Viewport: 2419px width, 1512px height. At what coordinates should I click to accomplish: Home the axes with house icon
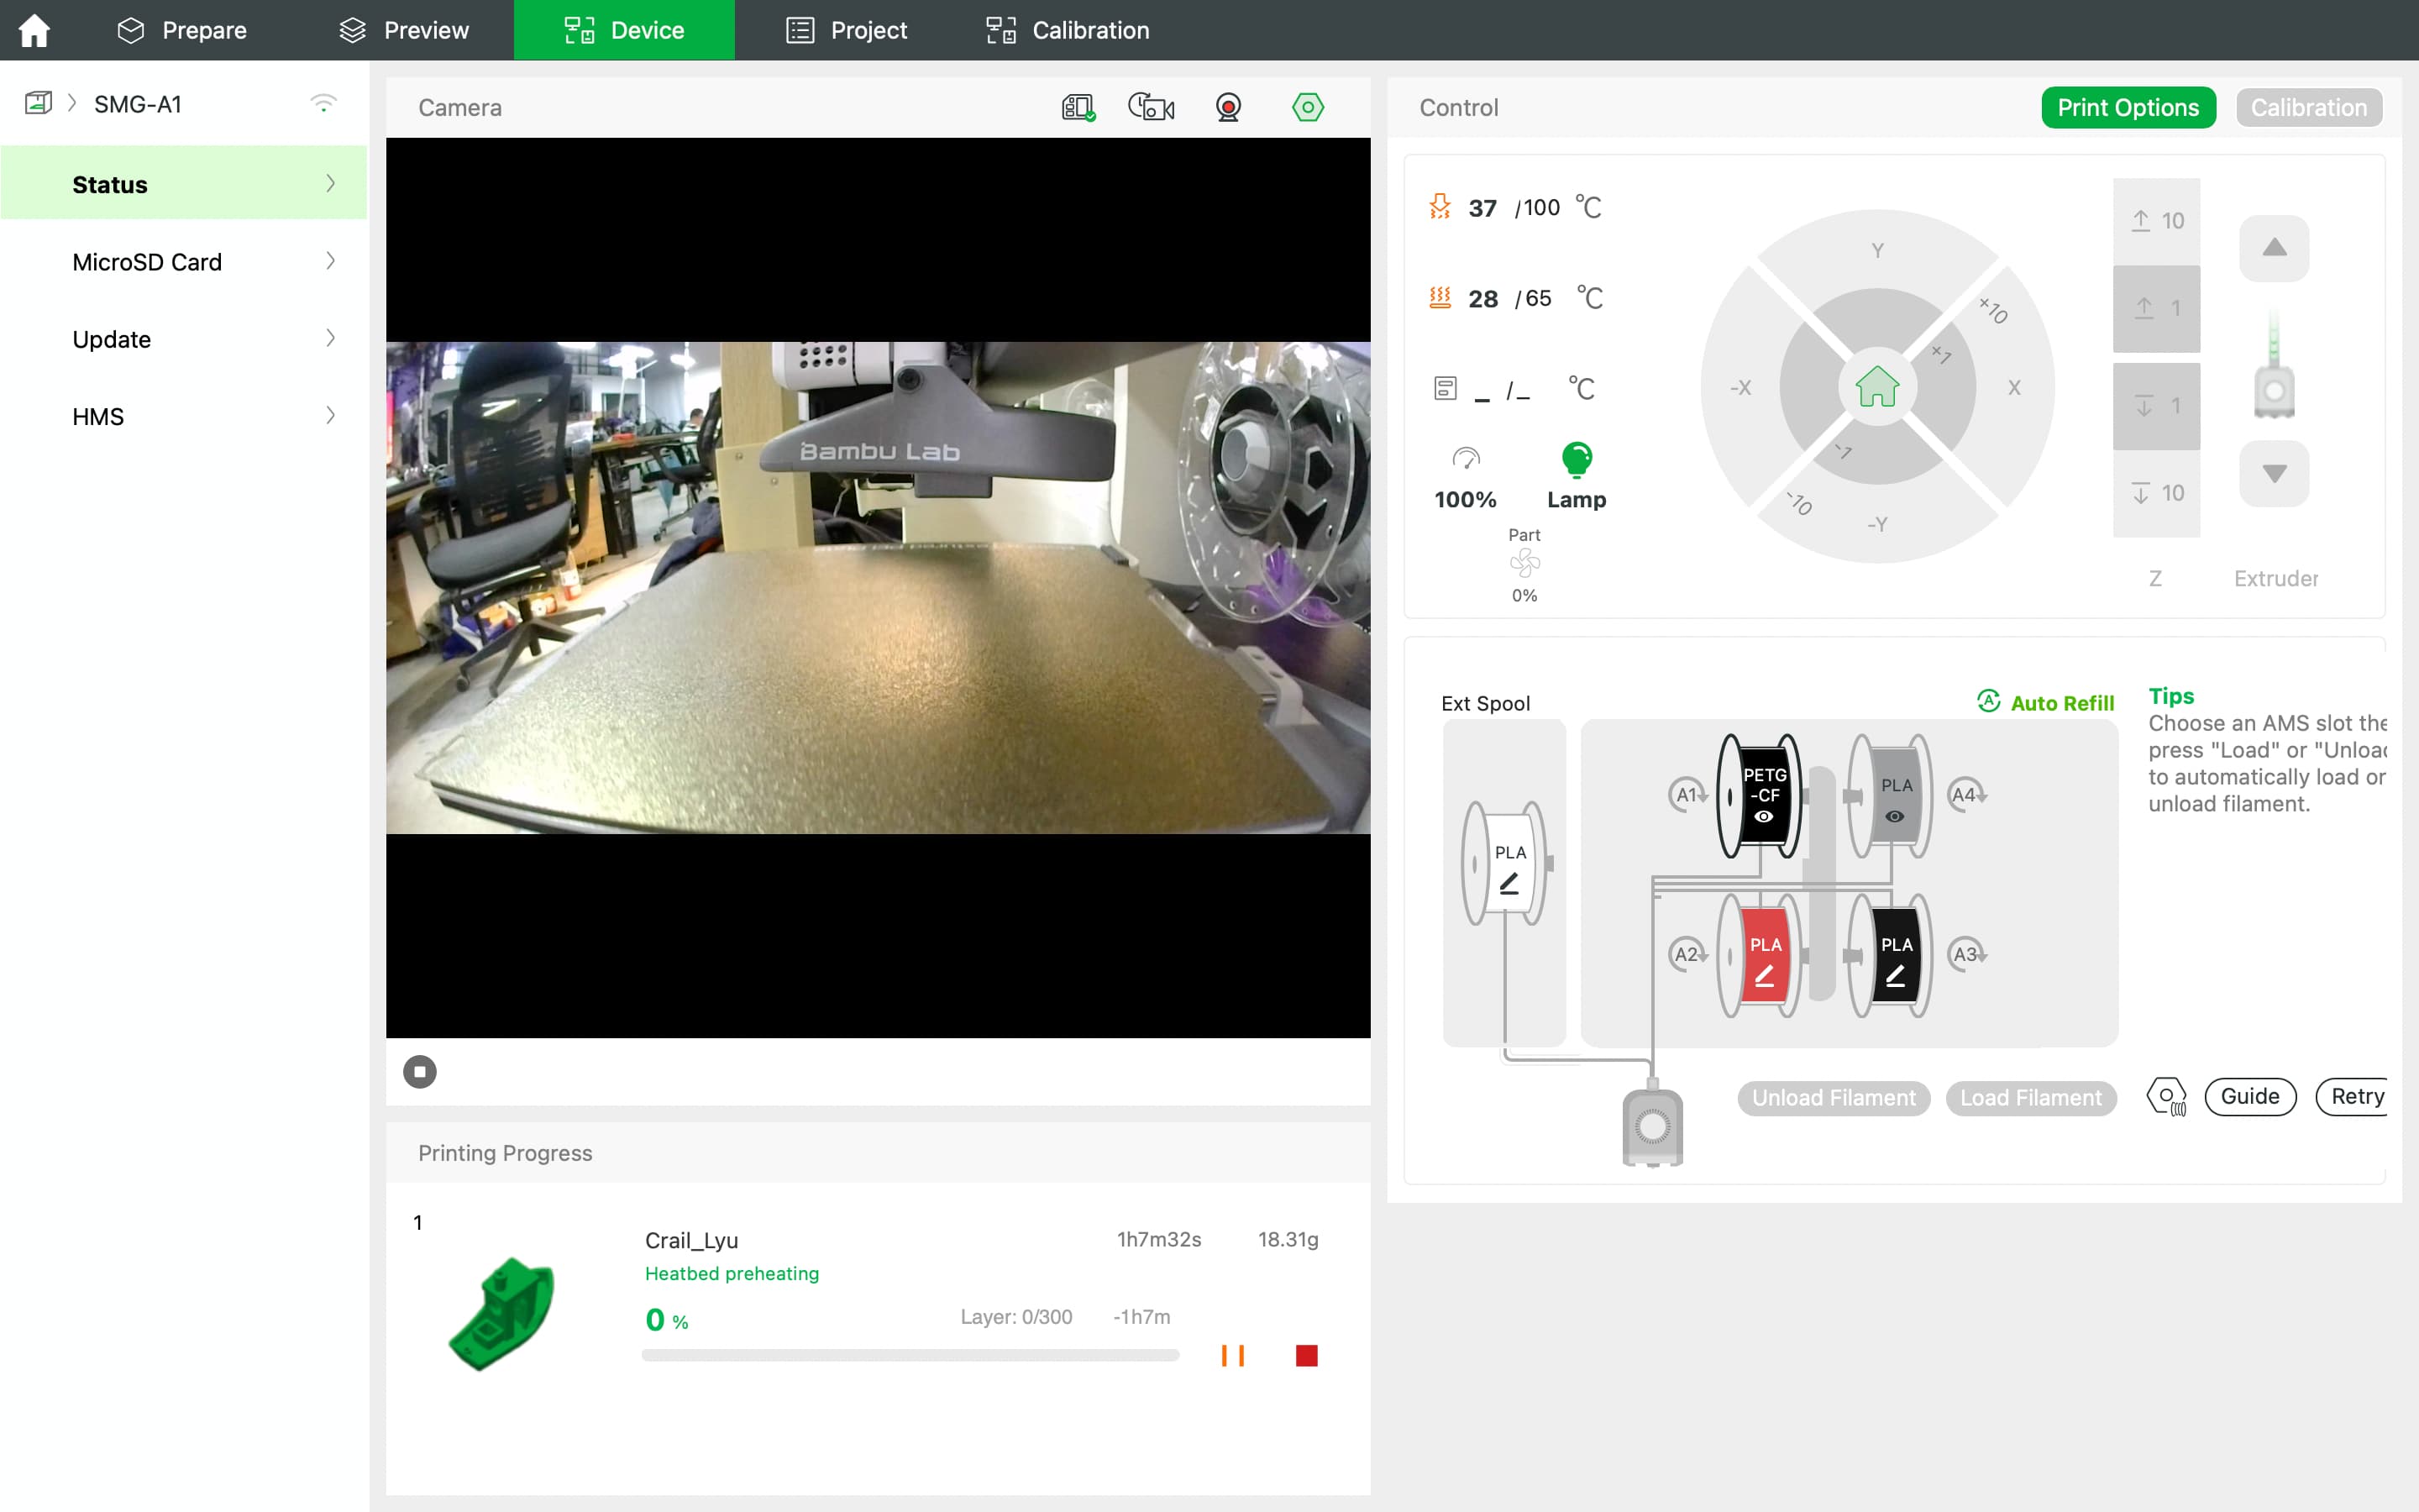[x=1877, y=386]
